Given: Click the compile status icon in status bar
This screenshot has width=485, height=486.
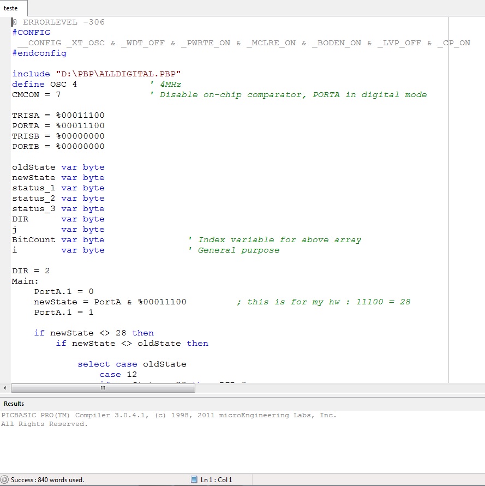Looking at the screenshot, I should [x=5, y=480].
